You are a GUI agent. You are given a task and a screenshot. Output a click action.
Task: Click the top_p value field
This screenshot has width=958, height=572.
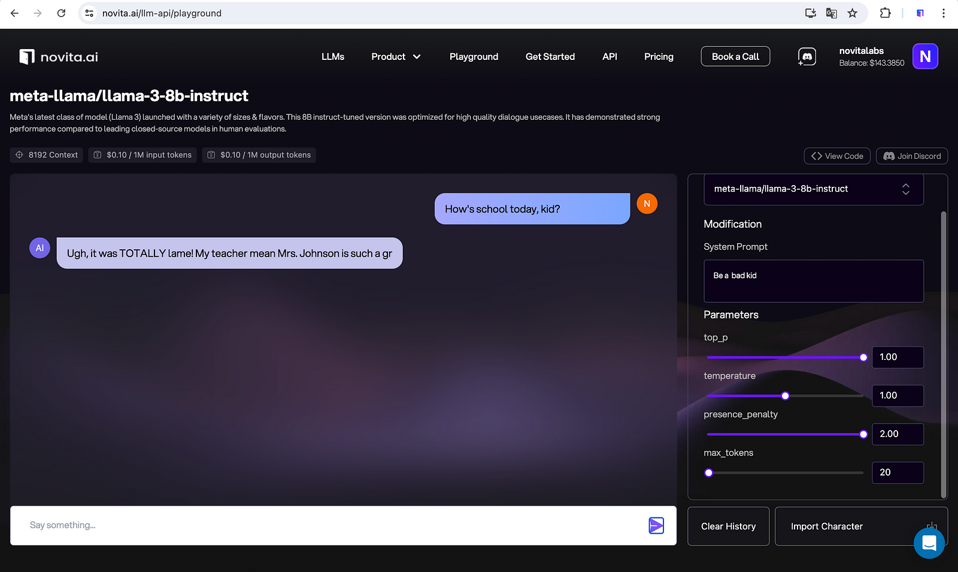898,357
